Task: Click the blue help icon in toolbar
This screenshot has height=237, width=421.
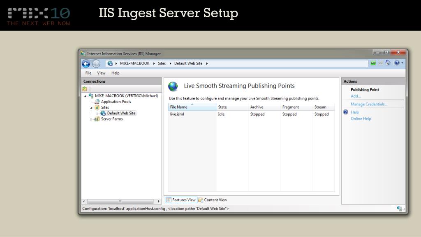Action: point(397,63)
